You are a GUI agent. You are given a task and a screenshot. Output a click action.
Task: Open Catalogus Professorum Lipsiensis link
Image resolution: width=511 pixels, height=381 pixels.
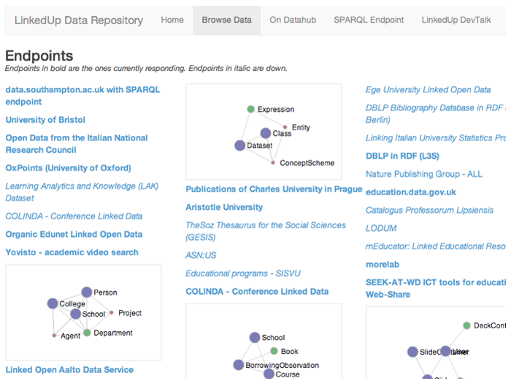(429, 211)
